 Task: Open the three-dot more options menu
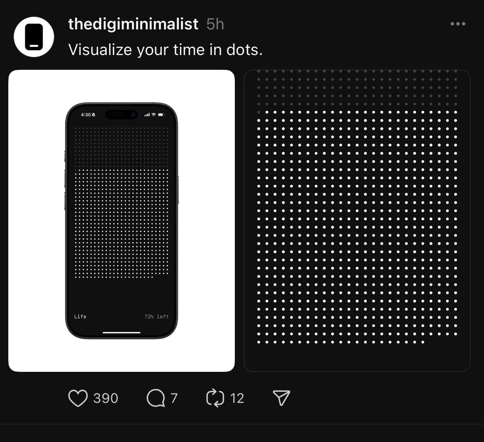click(458, 24)
